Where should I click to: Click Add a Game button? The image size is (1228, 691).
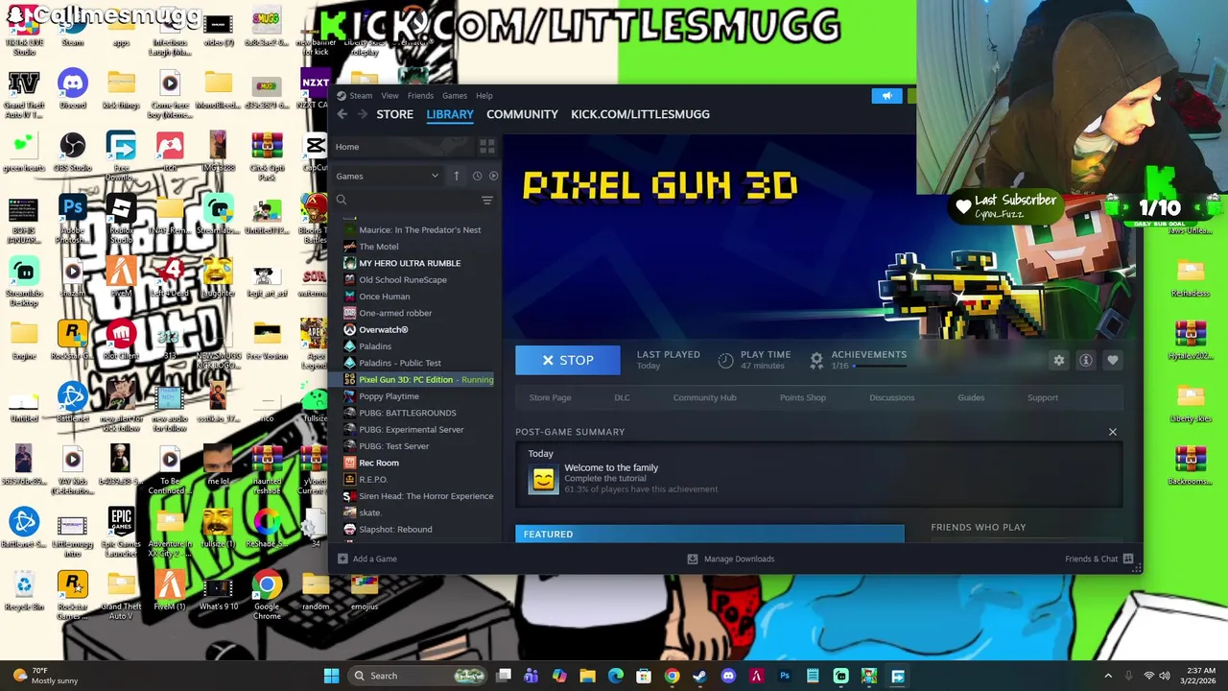(366, 559)
